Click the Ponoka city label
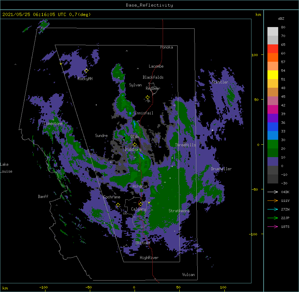Image resolution: width=299 pixels, height=292 pixels. [x=166, y=47]
